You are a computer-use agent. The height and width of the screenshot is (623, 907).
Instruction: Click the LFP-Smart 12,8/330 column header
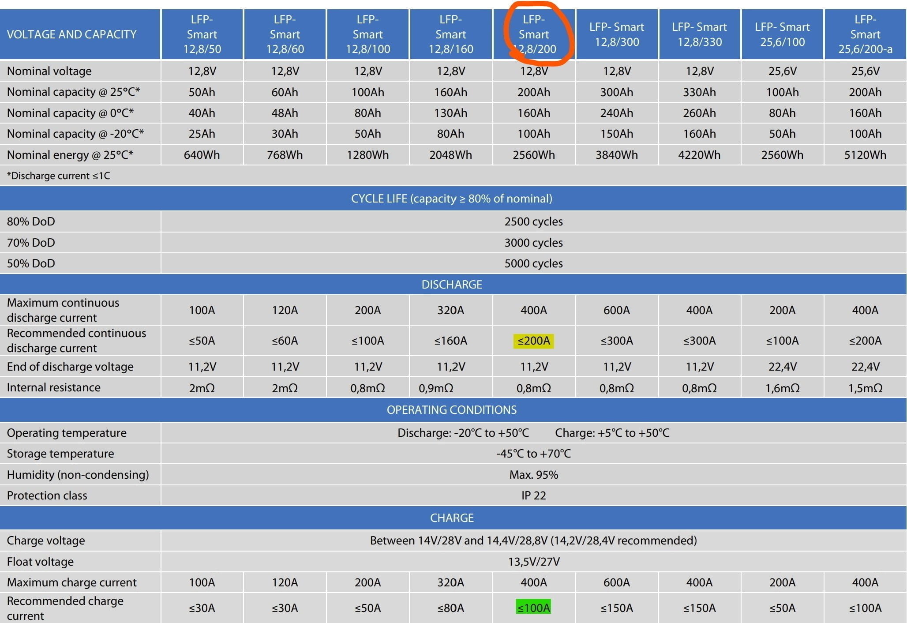[x=700, y=34]
